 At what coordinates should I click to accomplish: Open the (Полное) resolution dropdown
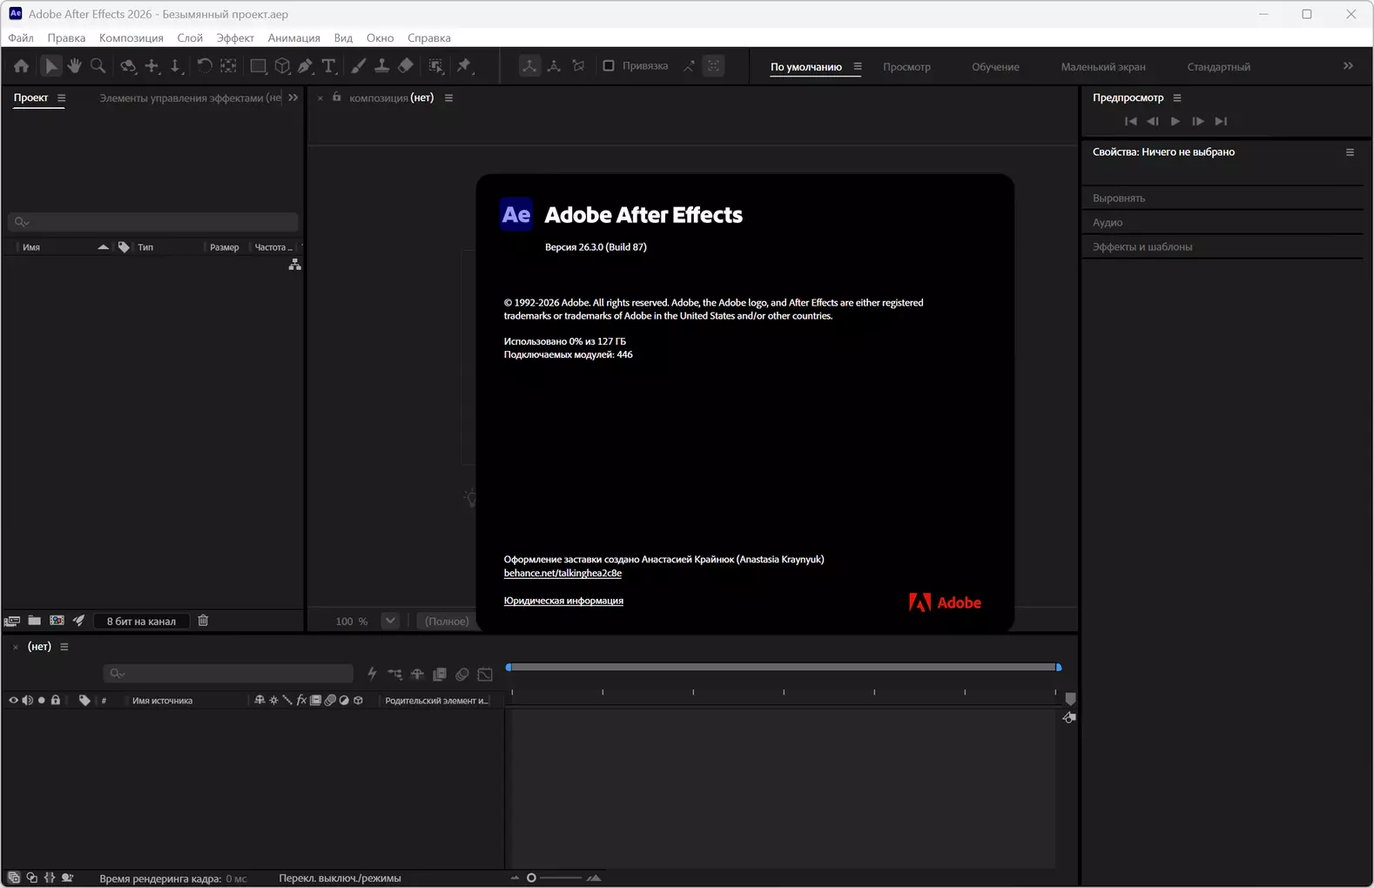point(447,621)
